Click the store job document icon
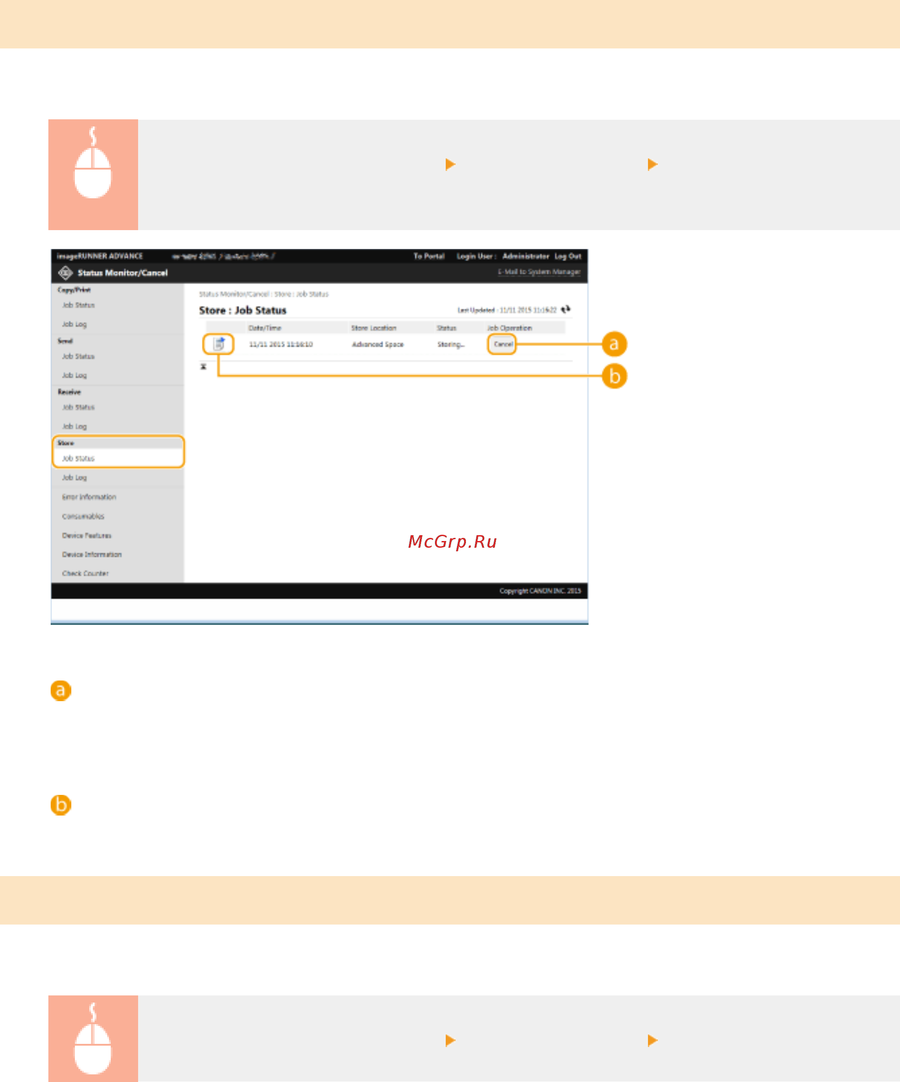 tap(219, 344)
